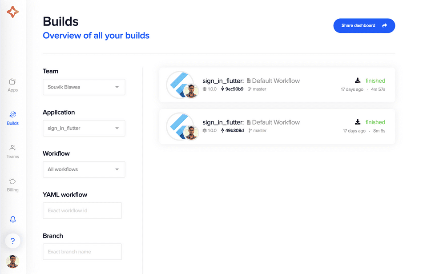Open notifications bell icon
The width and height of the screenshot is (427, 274).
[12, 219]
